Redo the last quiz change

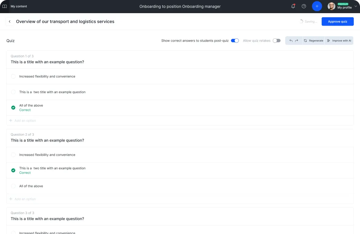[x=297, y=41]
